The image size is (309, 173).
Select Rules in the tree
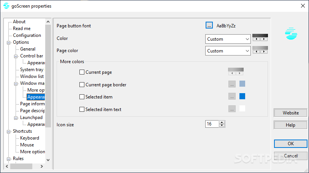coord(18,159)
